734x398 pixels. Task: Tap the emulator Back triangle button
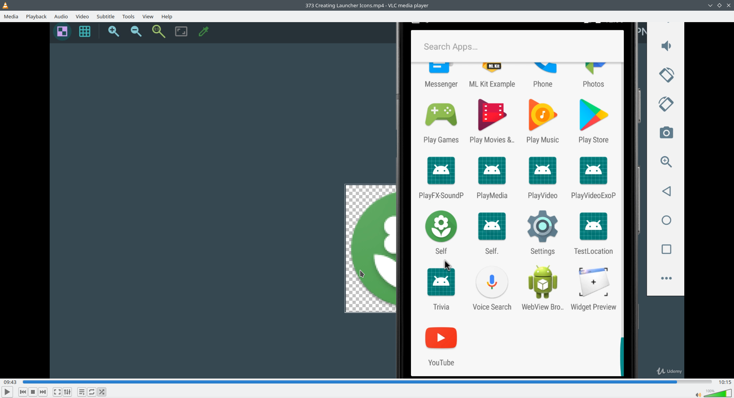pos(666,191)
